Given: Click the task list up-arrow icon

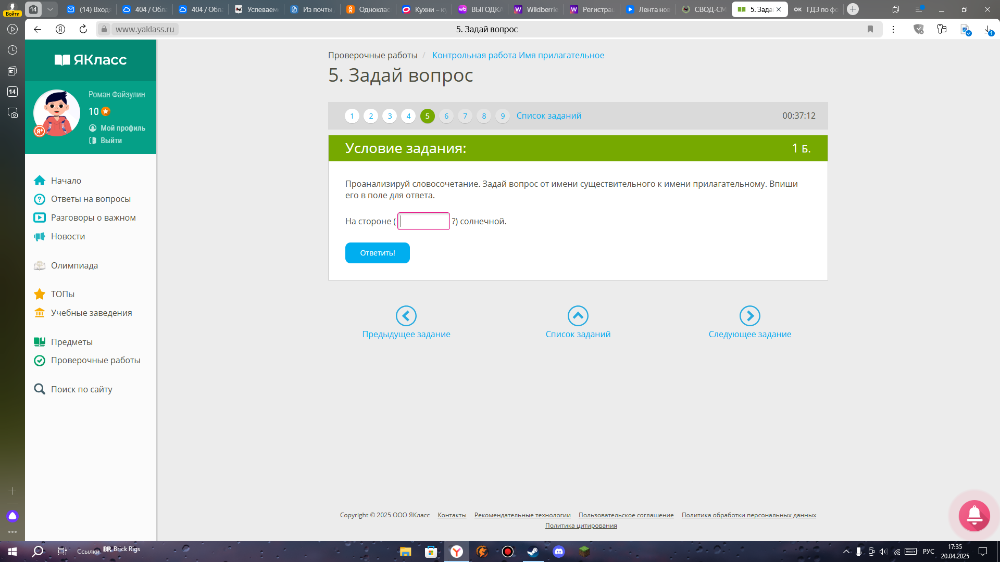Looking at the screenshot, I should (x=578, y=316).
